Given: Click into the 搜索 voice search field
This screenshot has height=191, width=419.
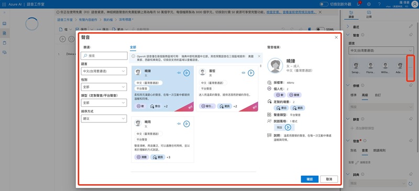Looking at the screenshot, I should (x=104, y=56).
